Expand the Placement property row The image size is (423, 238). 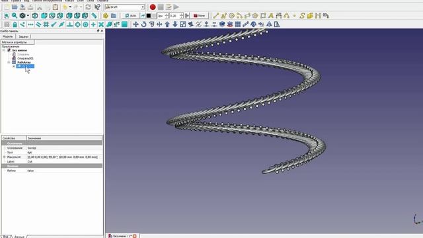tap(4, 157)
